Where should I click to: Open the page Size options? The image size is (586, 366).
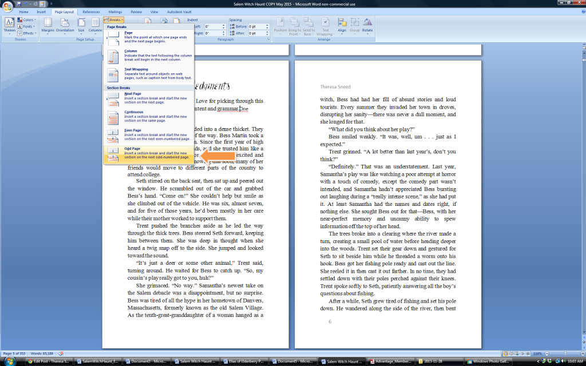coord(81,26)
